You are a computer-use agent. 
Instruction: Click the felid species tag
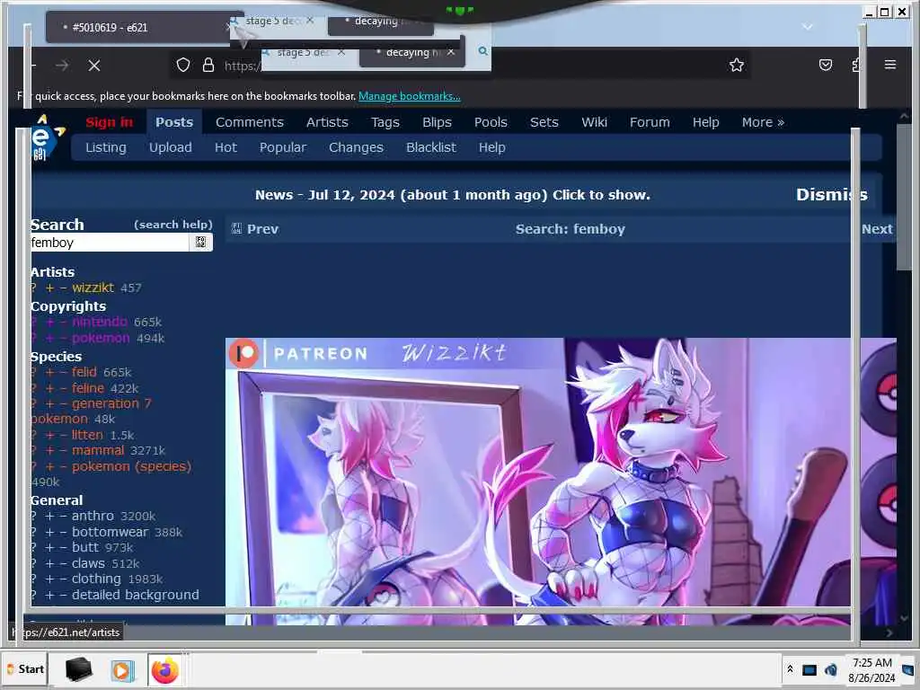[x=84, y=372]
